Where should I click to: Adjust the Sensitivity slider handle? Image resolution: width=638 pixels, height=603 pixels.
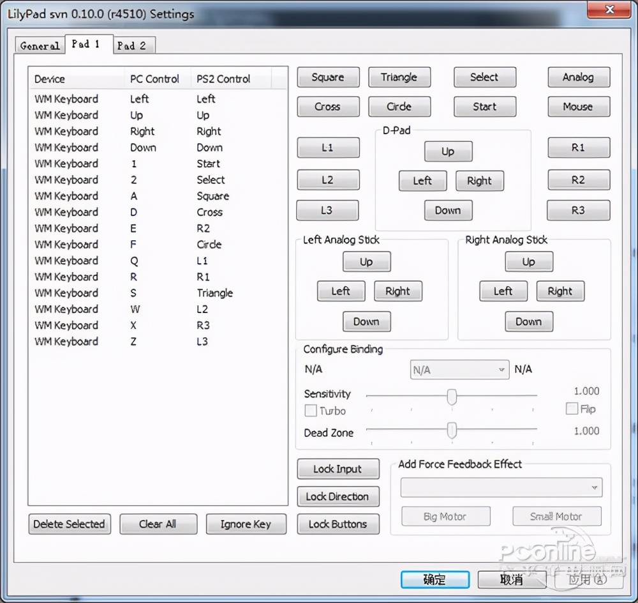pyautogui.click(x=452, y=397)
